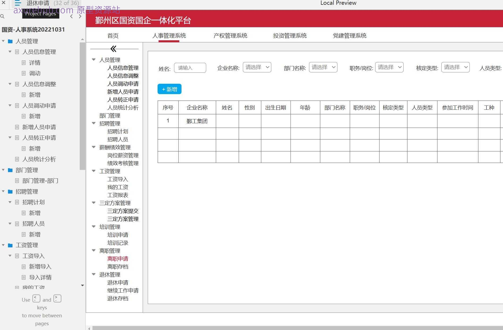This screenshot has width=503, height=330.
Task: Click the +新增 button
Action: pos(169,89)
